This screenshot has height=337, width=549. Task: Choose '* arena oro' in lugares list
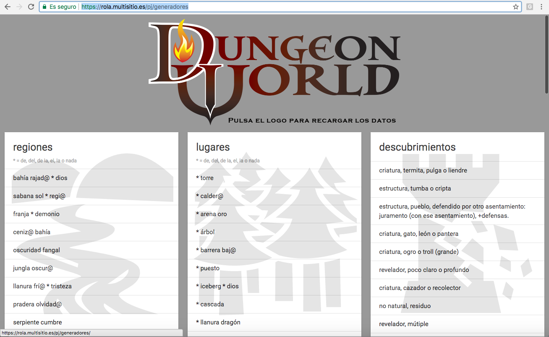point(212,214)
